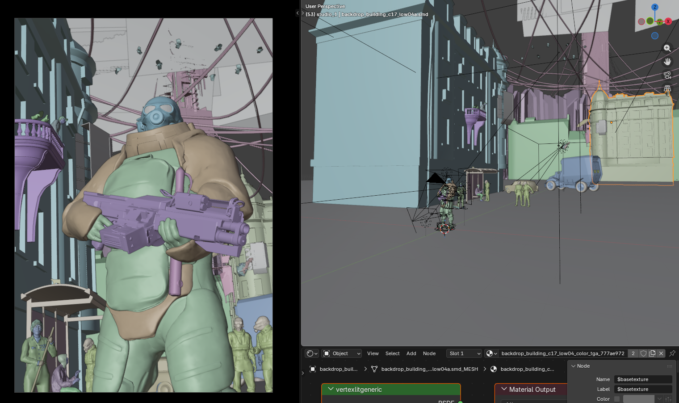The image size is (679, 403).
Task: Toggle the pin icon in node editor header
Action: (672, 353)
